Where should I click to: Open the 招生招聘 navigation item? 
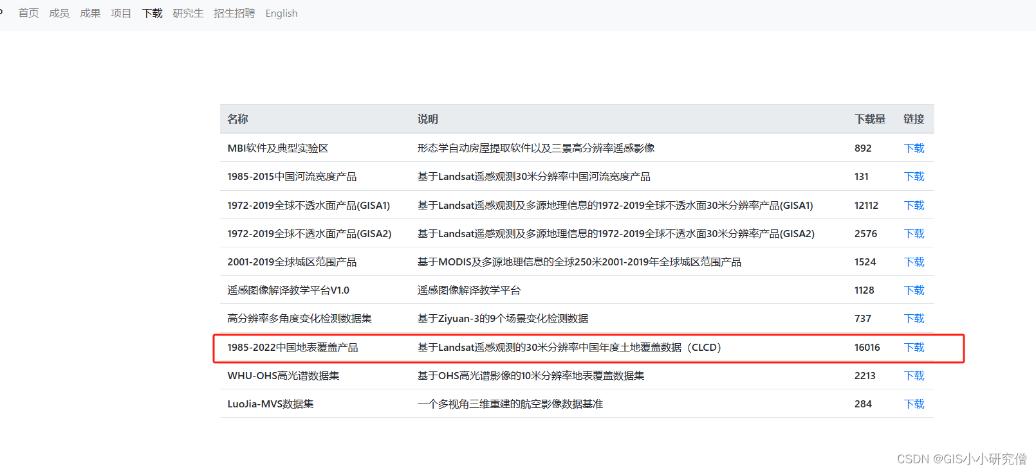[234, 13]
